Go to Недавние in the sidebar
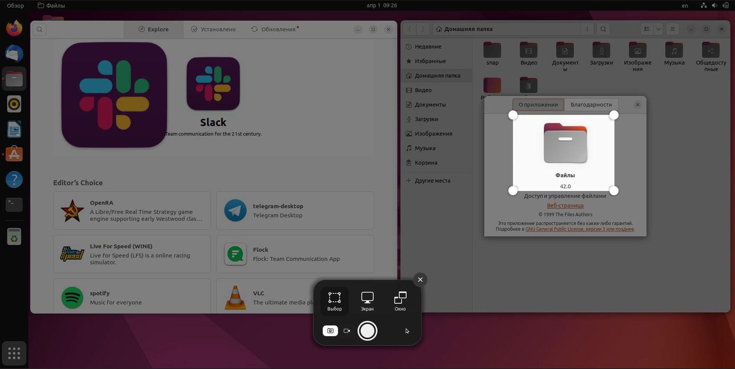735x369 pixels. 437,47
